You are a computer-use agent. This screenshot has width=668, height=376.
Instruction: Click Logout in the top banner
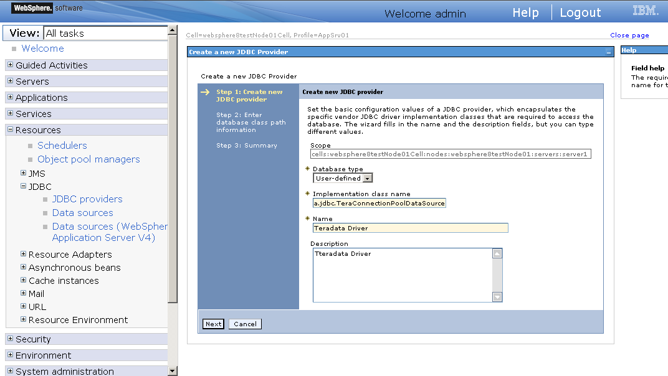point(580,12)
